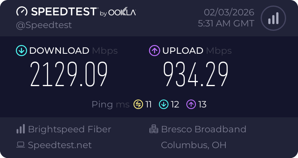Click the yellow idle ping icon

(138, 104)
